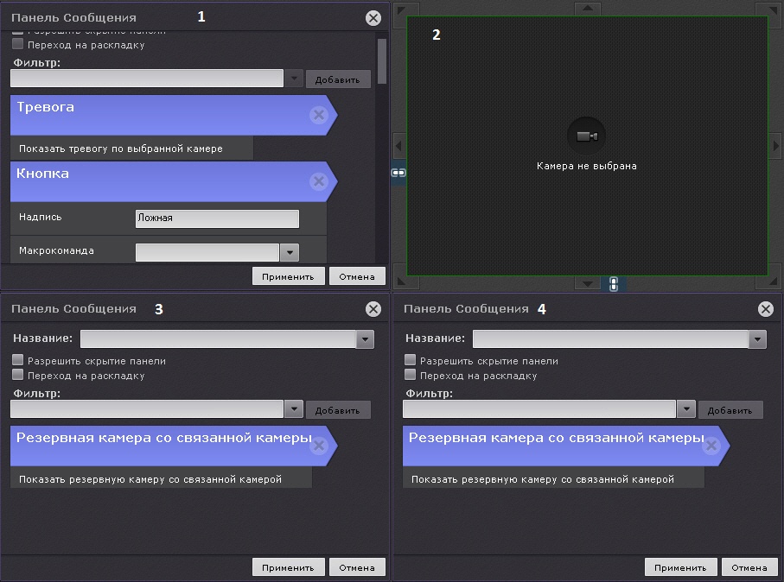Screen dimensions: 784x582
Task: Click the Надпись text field containing Ложная
Action: 217,218
